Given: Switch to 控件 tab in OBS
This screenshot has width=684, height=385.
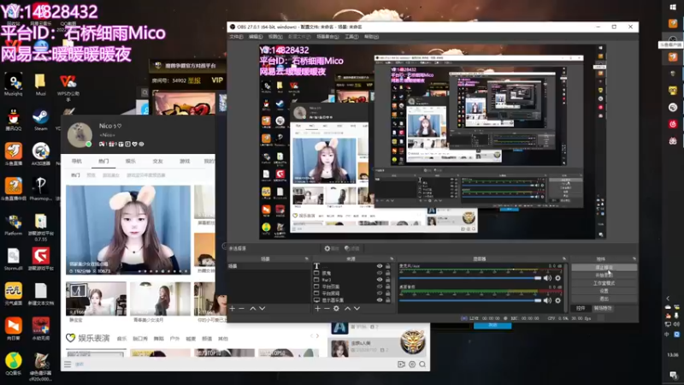Looking at the screenshot, I should pyautogui.click(x=581, y=308).
